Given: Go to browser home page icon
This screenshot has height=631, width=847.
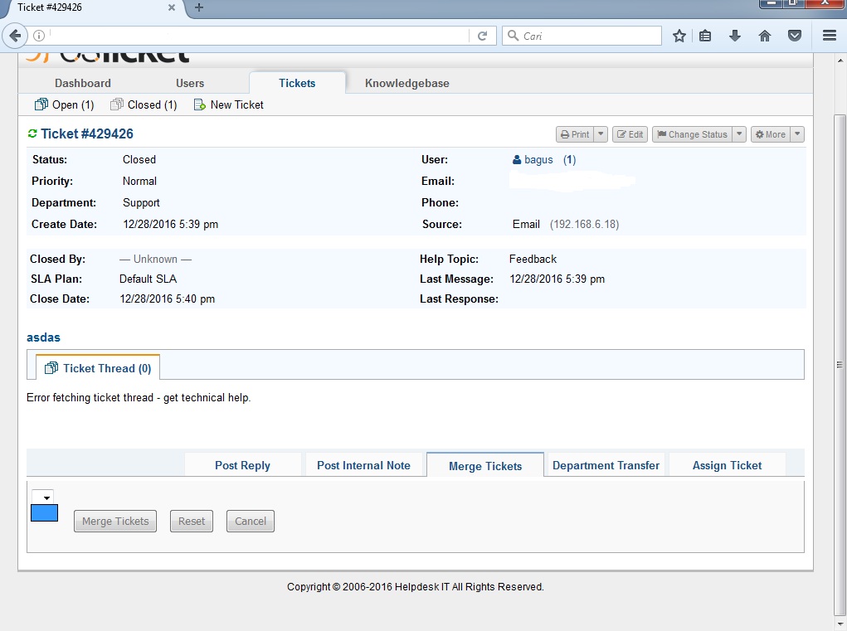Looking at the screenshot, I should click(x=765, y=36).
